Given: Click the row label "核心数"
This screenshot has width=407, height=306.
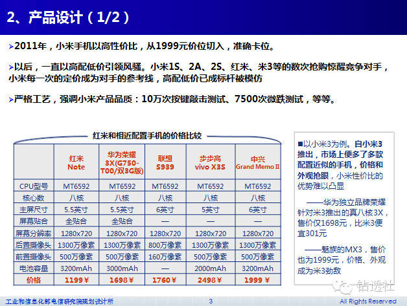Looking at the screenshot, I should [34, 198].
